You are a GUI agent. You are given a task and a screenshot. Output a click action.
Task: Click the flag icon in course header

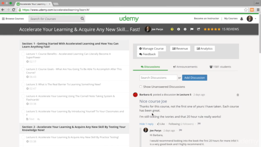pyautogui.click(x=192, y=29)
